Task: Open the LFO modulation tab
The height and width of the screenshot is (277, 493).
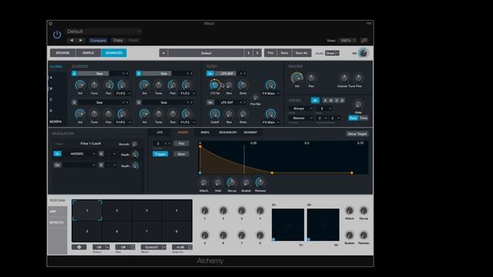Action: (159, 132)
